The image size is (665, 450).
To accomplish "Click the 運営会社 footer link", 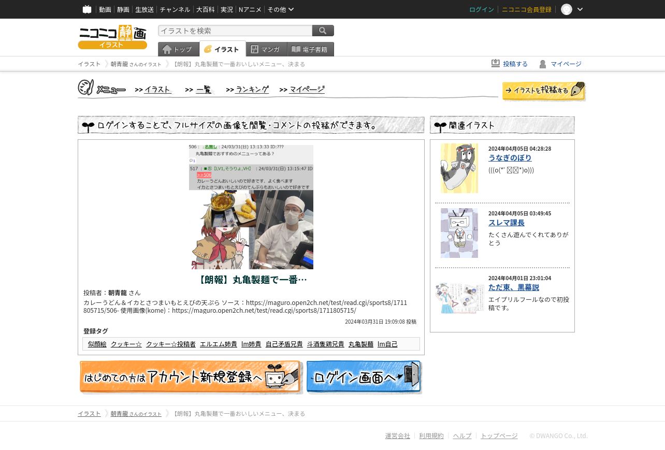I will click(x=398, y=436).
